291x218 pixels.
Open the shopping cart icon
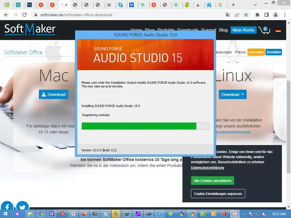point(264,30)
